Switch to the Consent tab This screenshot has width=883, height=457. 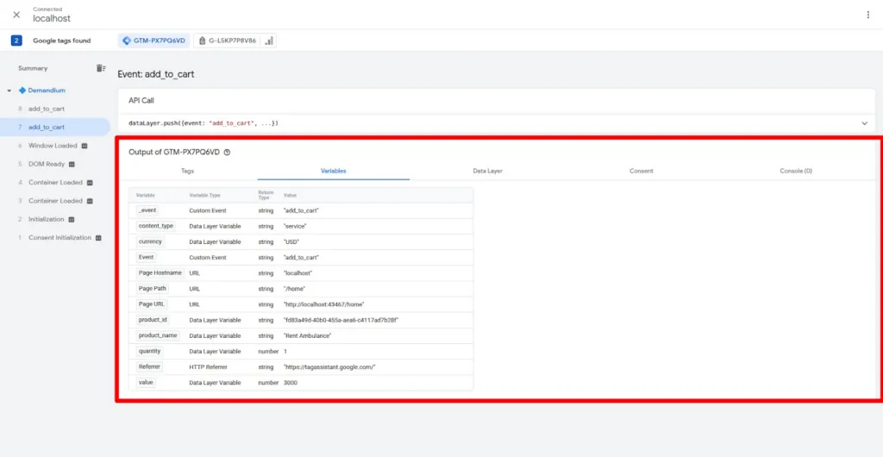(642, 171)
